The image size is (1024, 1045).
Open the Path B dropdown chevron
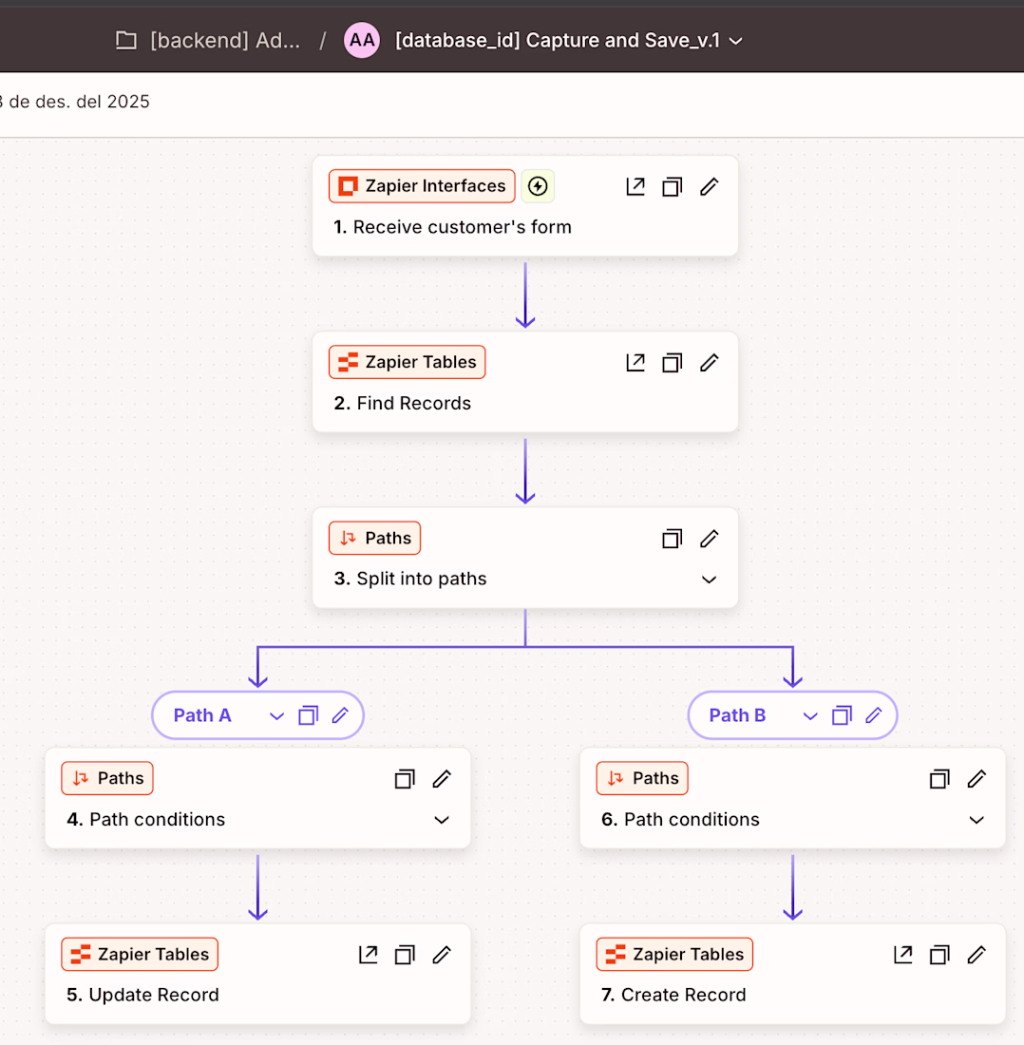810,716
